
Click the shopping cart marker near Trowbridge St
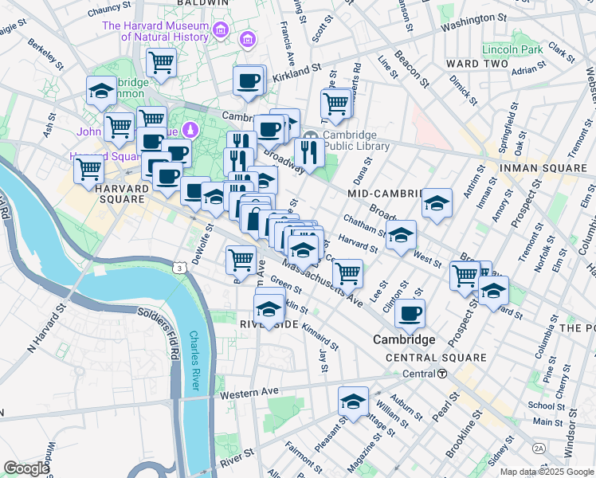336,104
